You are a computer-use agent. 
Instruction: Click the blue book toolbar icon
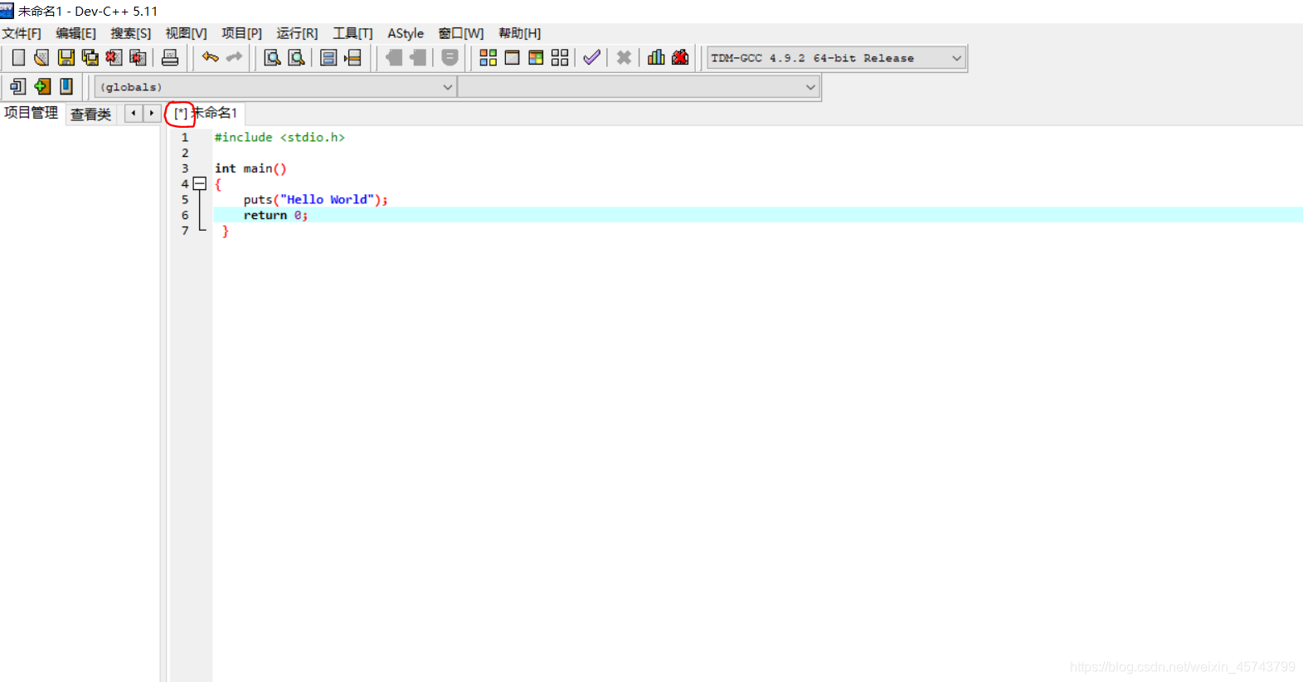pyautogui.click(x=66, y=86)
